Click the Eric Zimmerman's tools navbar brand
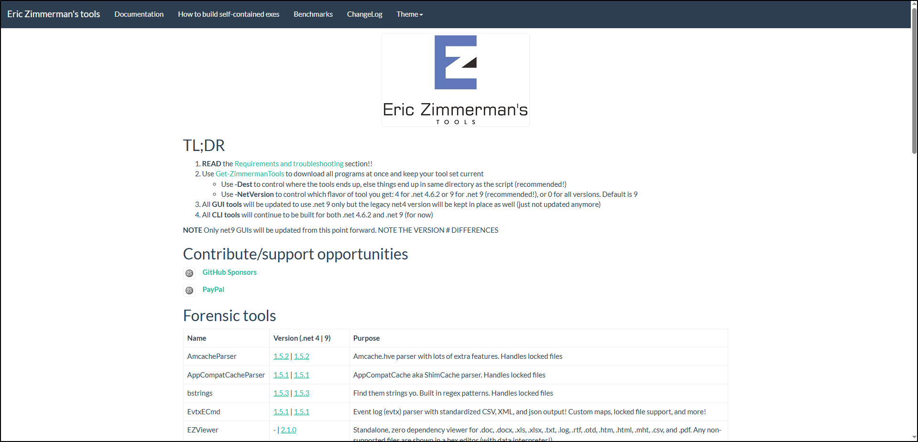Image resolution: width=918 pixels, height=442 pixels. 54,14
